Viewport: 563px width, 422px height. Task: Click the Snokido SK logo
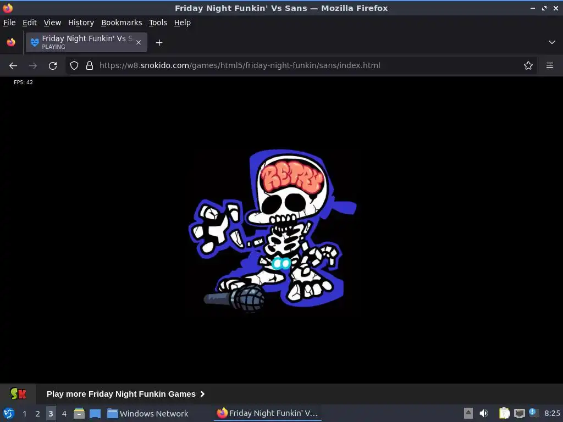point(18,393)
